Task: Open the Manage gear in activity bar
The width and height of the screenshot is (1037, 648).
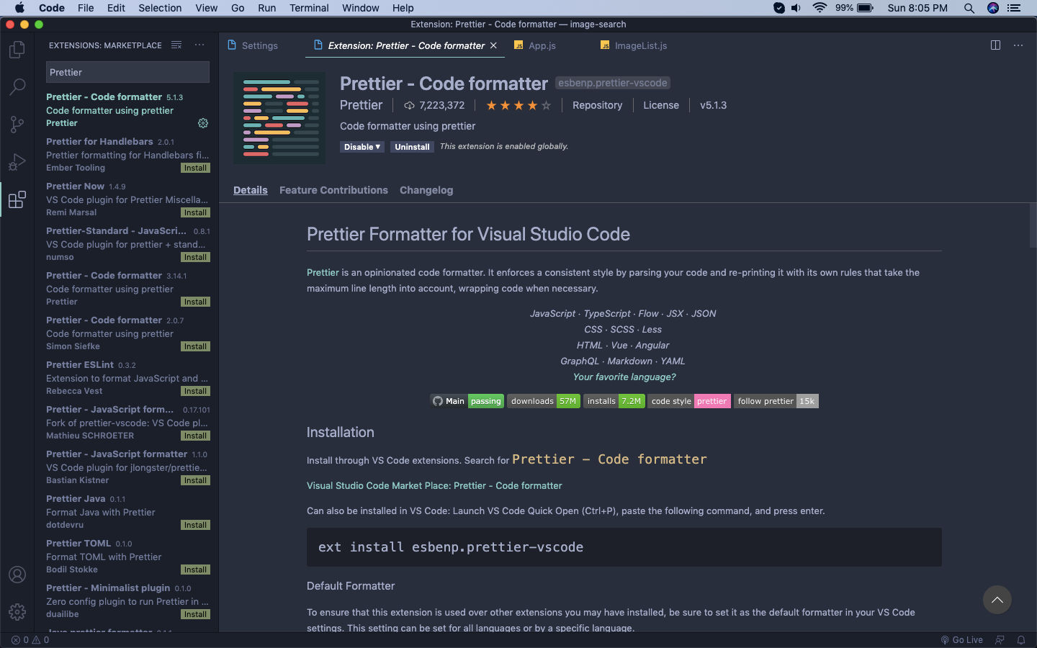Action: (17, 612)
